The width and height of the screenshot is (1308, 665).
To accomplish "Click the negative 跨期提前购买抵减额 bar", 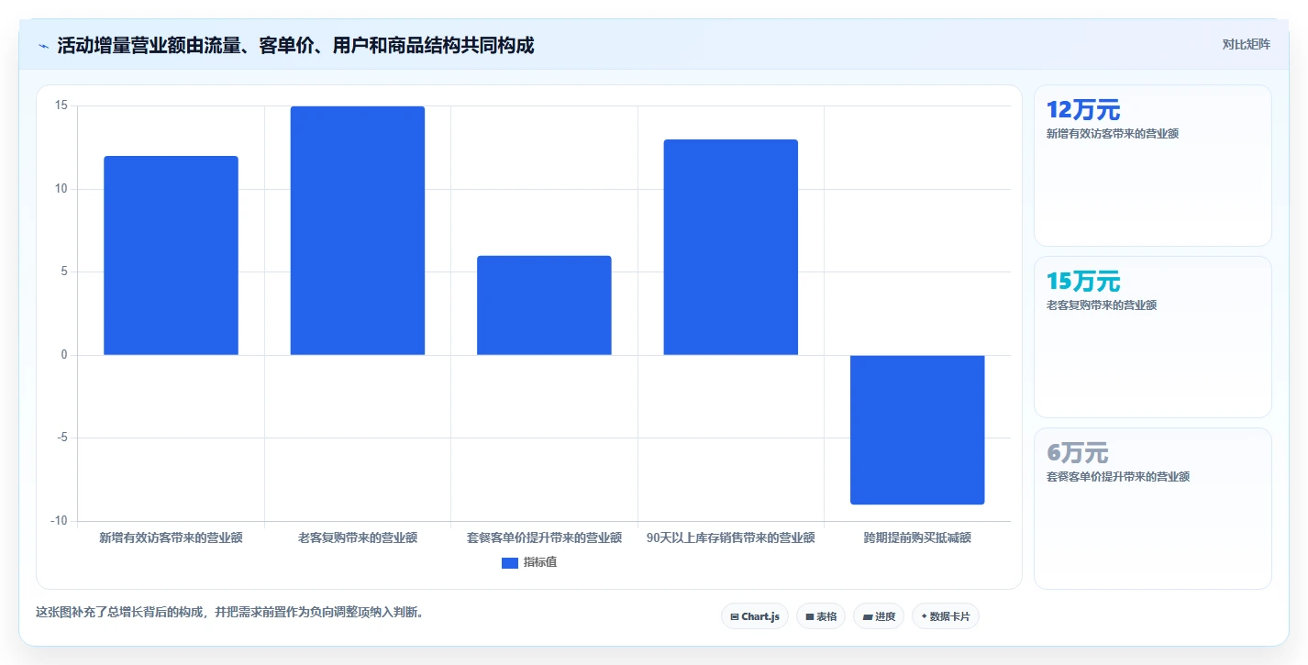I will (x=917, y=429).
